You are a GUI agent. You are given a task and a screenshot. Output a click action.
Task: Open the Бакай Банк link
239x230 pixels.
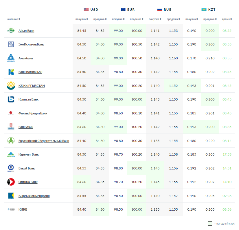pyautogui.click(x=27, y=168)
